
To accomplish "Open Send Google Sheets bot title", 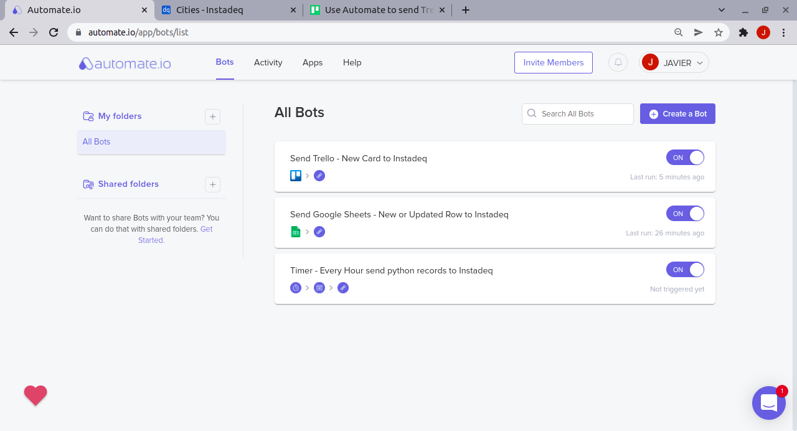I will [x=399, y=214].
